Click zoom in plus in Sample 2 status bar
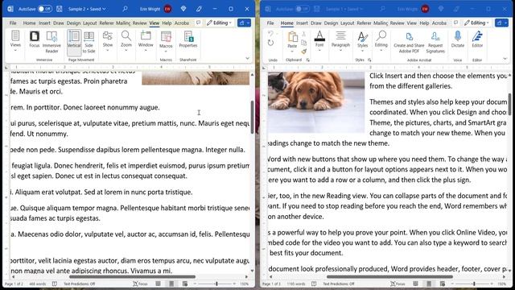The image size is (515, 290). 234,284
